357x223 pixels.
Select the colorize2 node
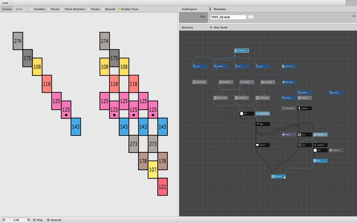263,145
